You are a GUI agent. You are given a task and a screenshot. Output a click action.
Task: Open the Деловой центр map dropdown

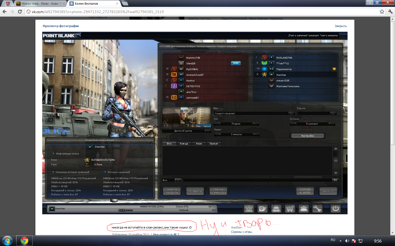(208, 131)
